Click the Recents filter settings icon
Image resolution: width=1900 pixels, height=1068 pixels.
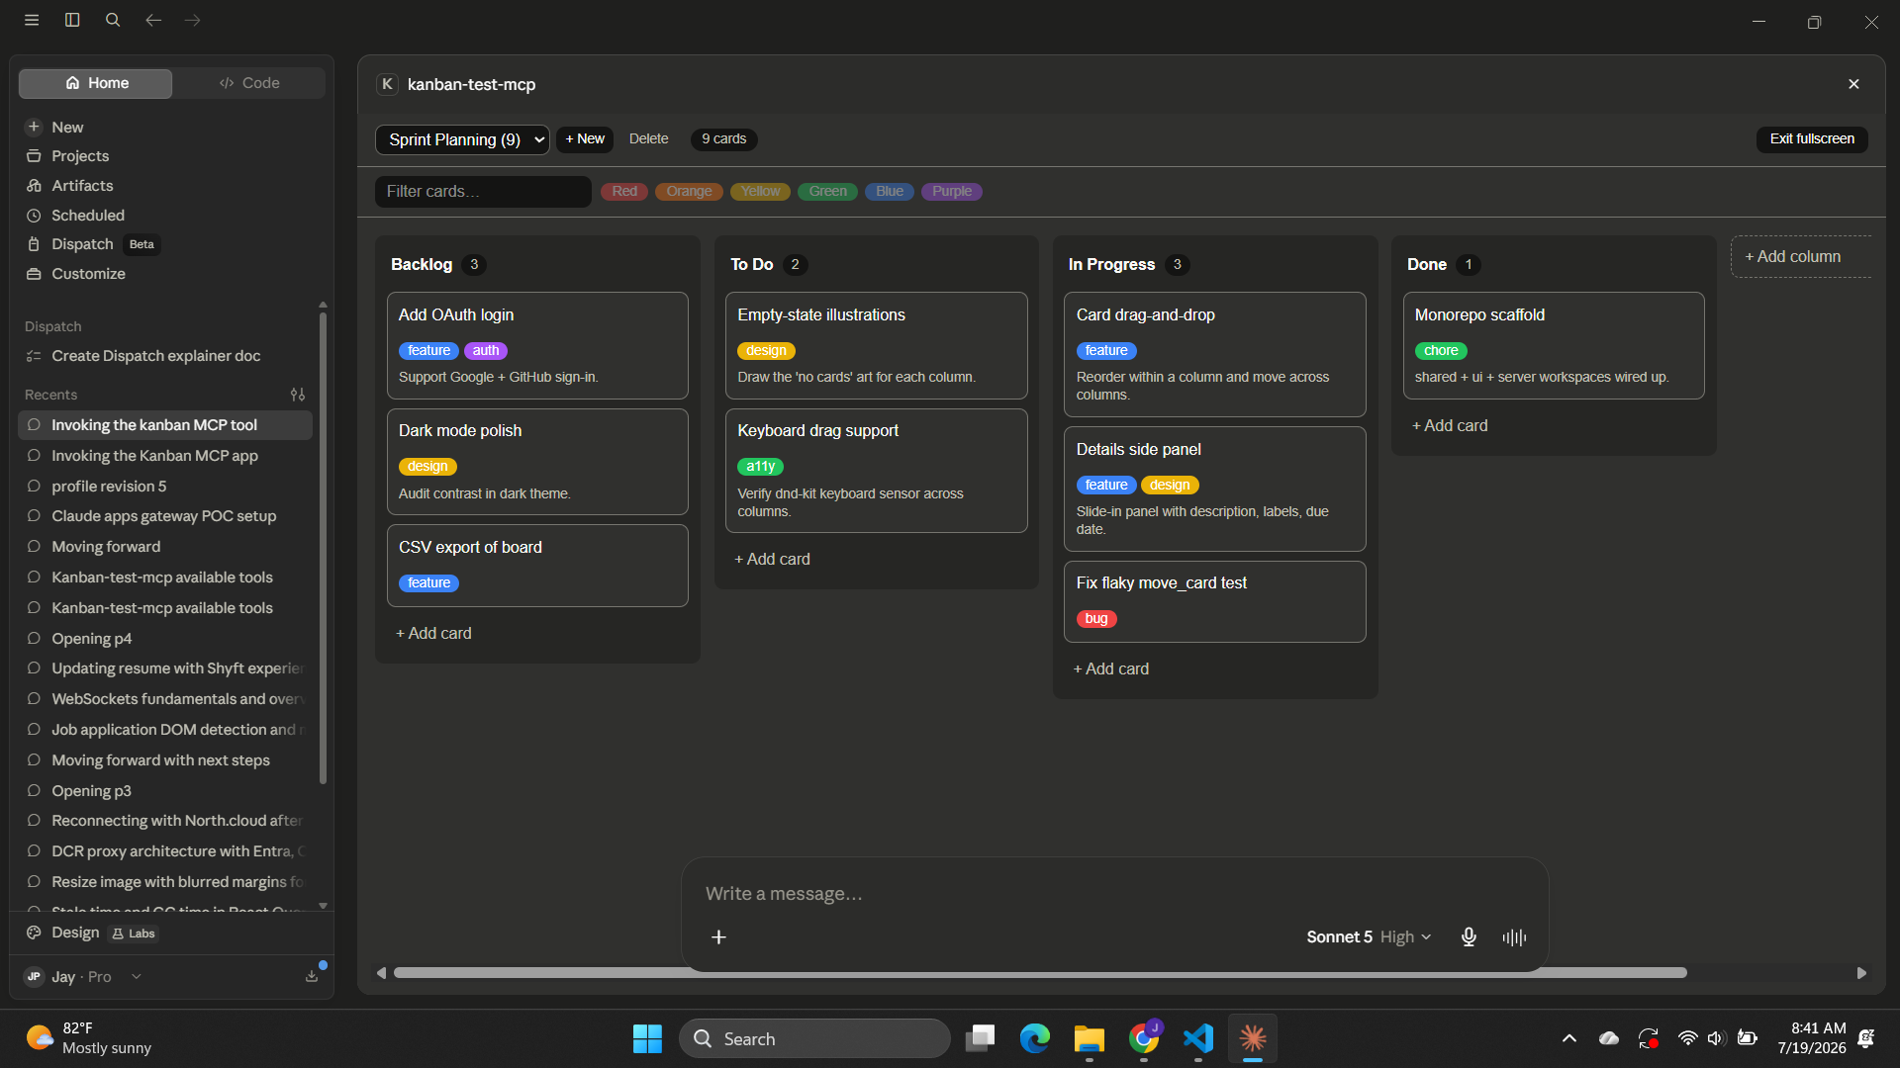[298, 395]
